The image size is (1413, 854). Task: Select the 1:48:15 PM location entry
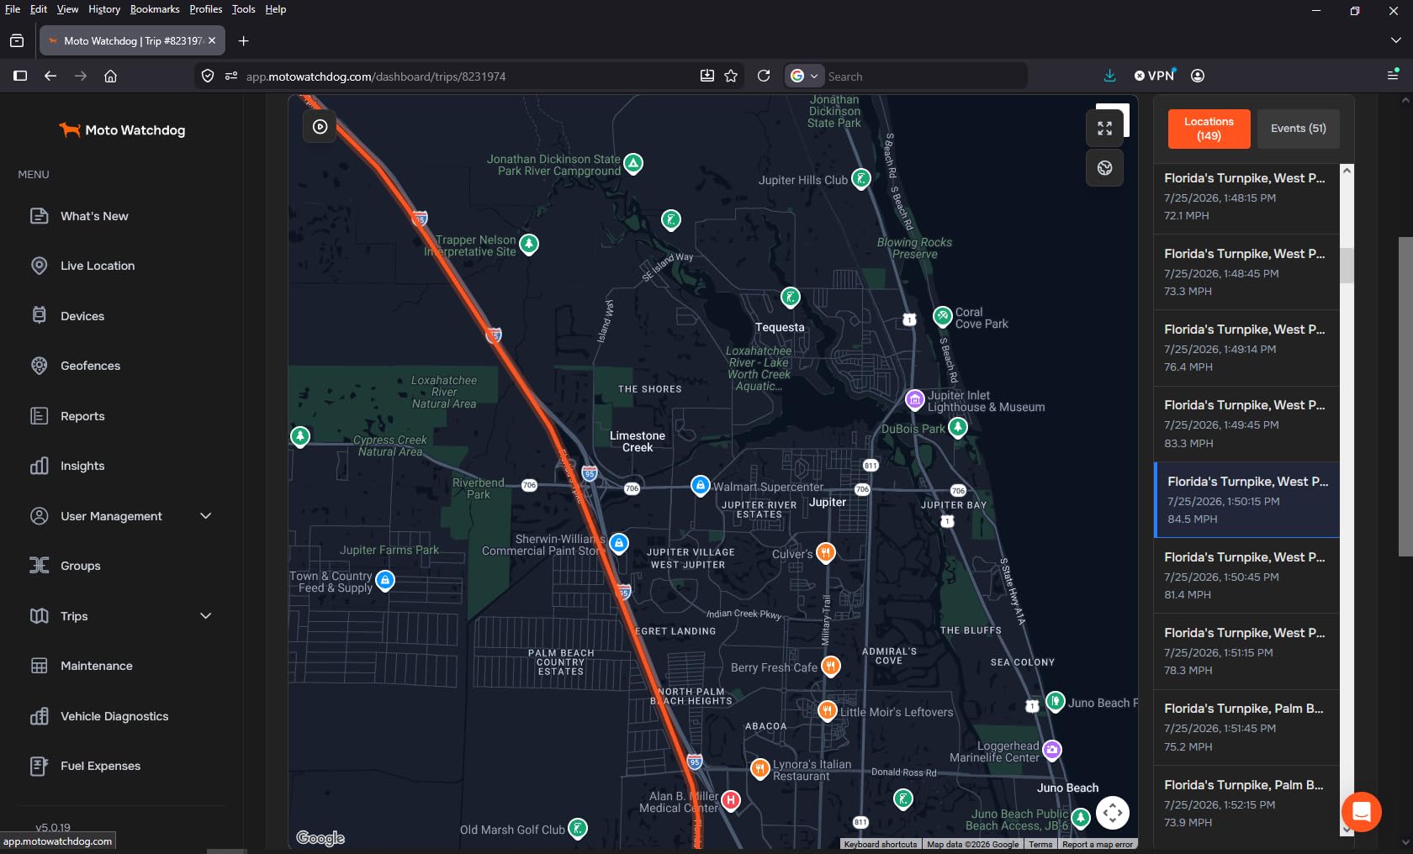point(1246,197)
